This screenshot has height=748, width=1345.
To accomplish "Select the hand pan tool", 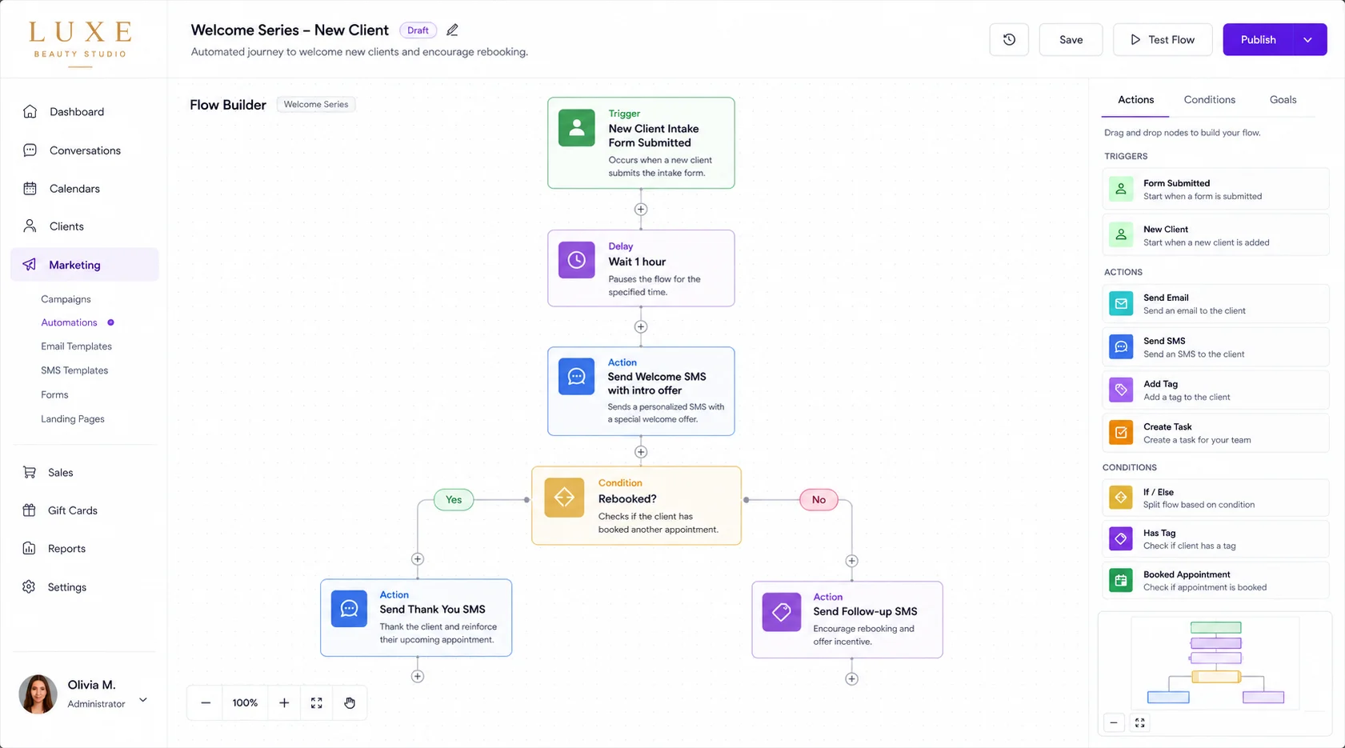I will 350,702.
